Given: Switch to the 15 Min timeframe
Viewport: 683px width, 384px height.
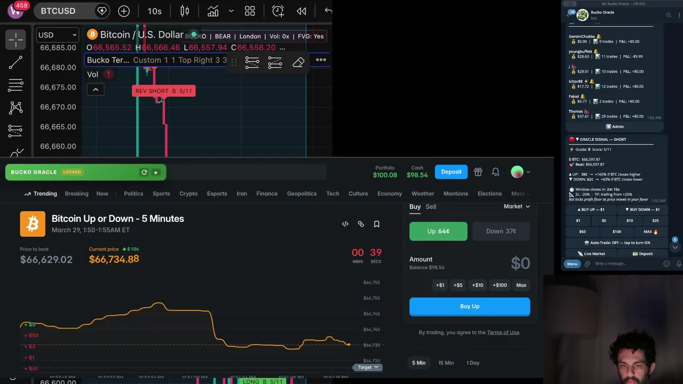Looking at the screenshot, I should pos(446,363).
